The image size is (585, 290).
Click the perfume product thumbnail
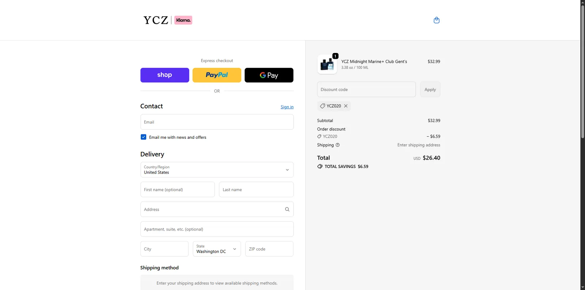click(327, 64)
